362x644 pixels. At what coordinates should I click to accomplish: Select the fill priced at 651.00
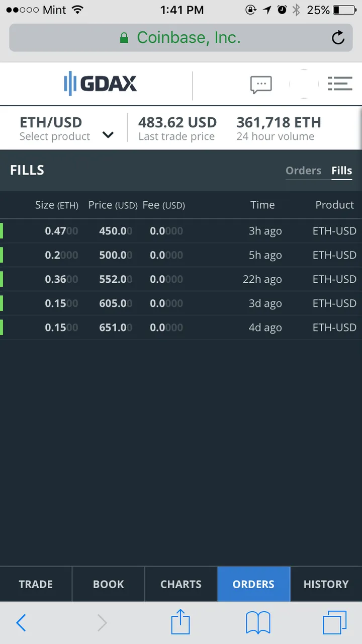[x=181, y=328]
